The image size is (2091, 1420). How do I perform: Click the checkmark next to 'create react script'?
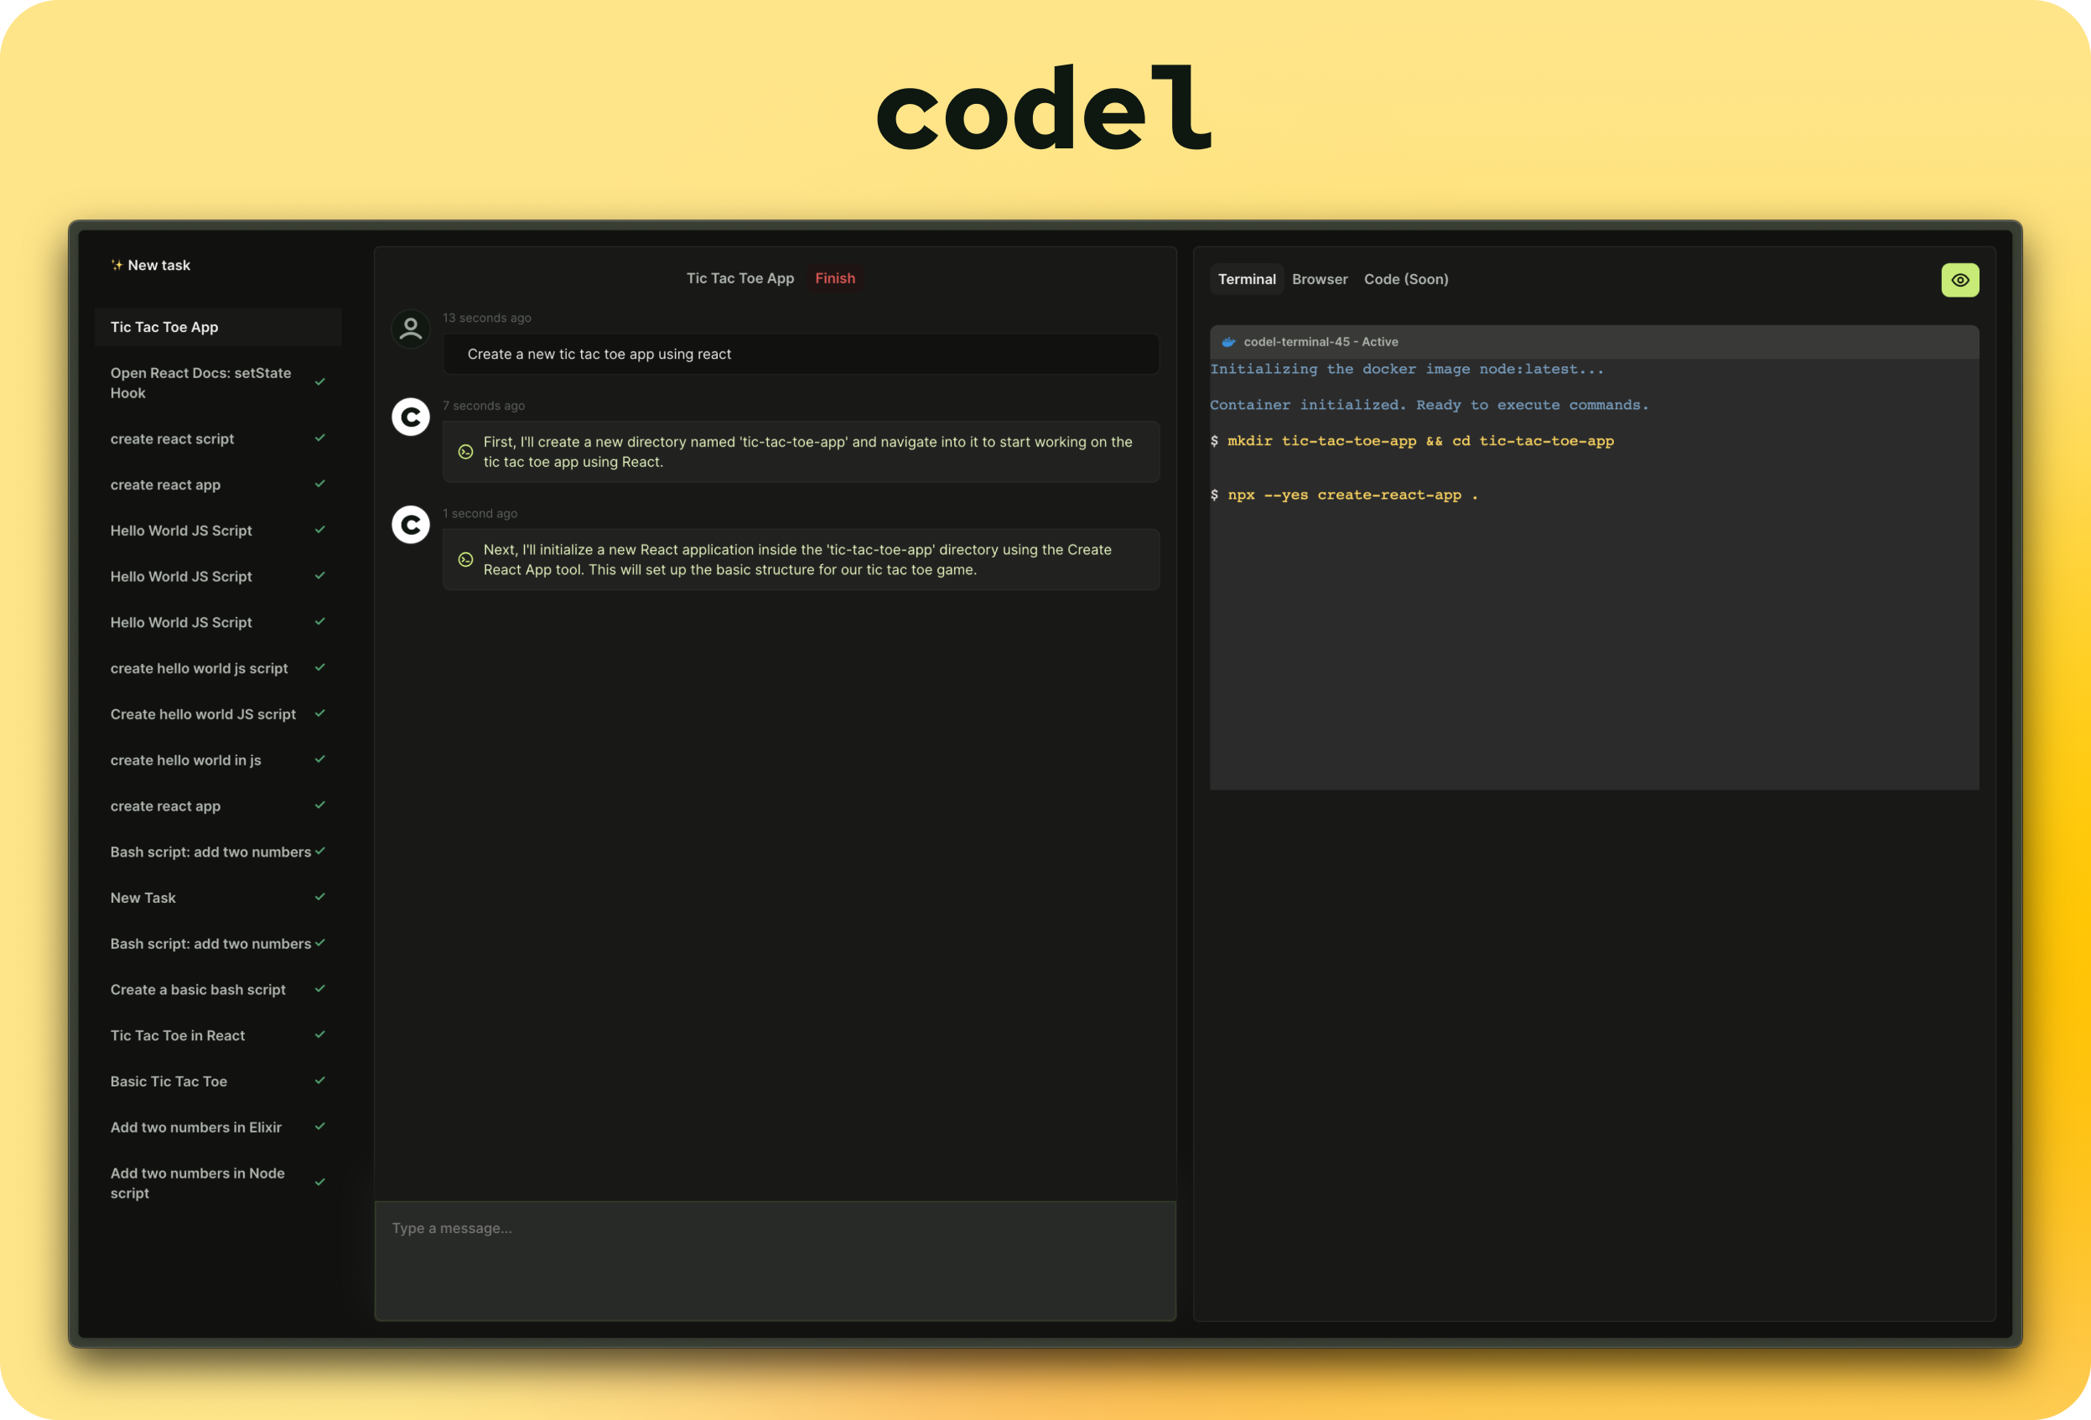click(317, 438)
